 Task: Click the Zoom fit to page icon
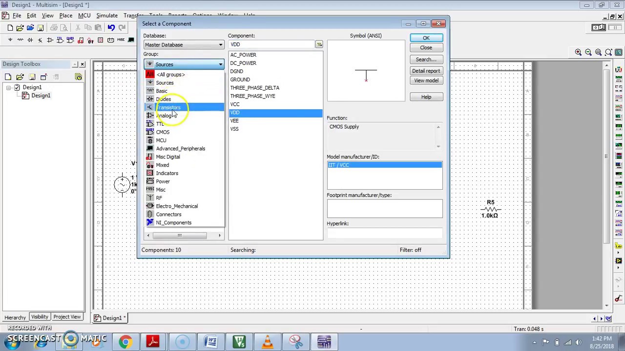pyautogui.click(x=608, y=52)
